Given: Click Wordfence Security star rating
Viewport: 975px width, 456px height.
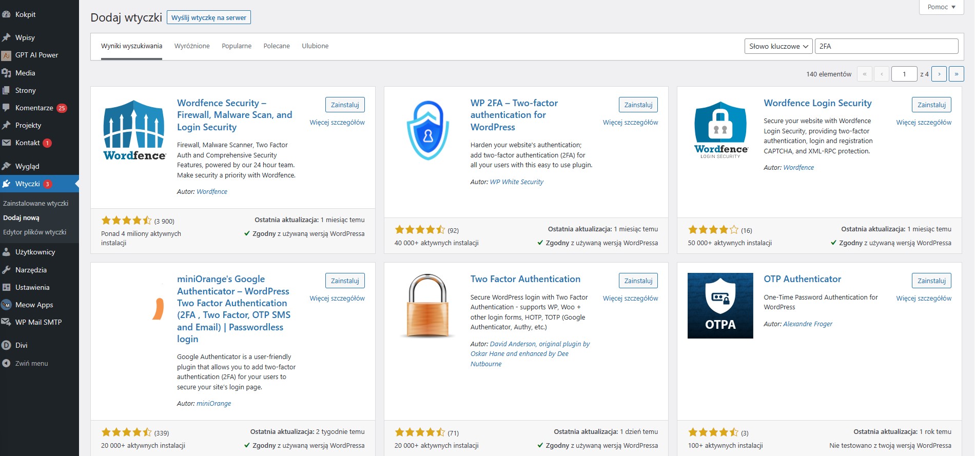Looking at the screenshot, I should 126,221.
